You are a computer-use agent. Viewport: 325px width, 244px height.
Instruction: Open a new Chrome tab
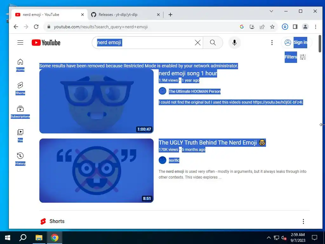point(170,15)
